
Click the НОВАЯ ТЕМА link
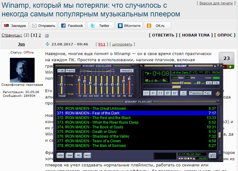[196, 35]
